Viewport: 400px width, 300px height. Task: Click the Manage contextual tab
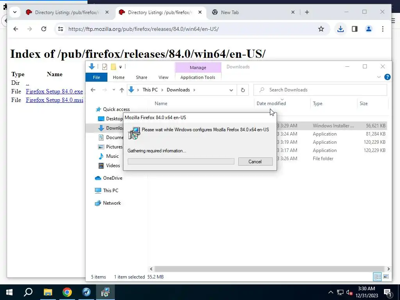tap(198, 68)
